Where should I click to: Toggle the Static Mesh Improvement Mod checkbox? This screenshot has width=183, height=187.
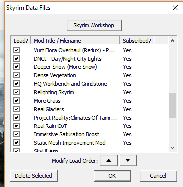(x=17, y=143)
